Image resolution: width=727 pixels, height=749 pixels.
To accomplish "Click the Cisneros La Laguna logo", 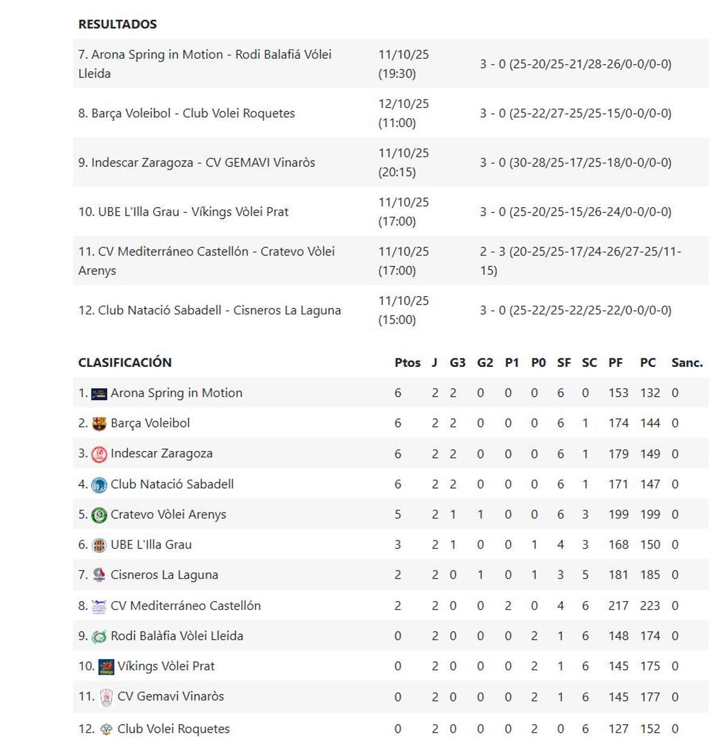I will (99, 575).
